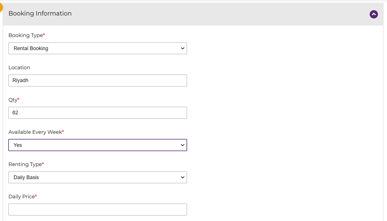
Task: Click the empty Daily Price input box
Action: (98, 210)
